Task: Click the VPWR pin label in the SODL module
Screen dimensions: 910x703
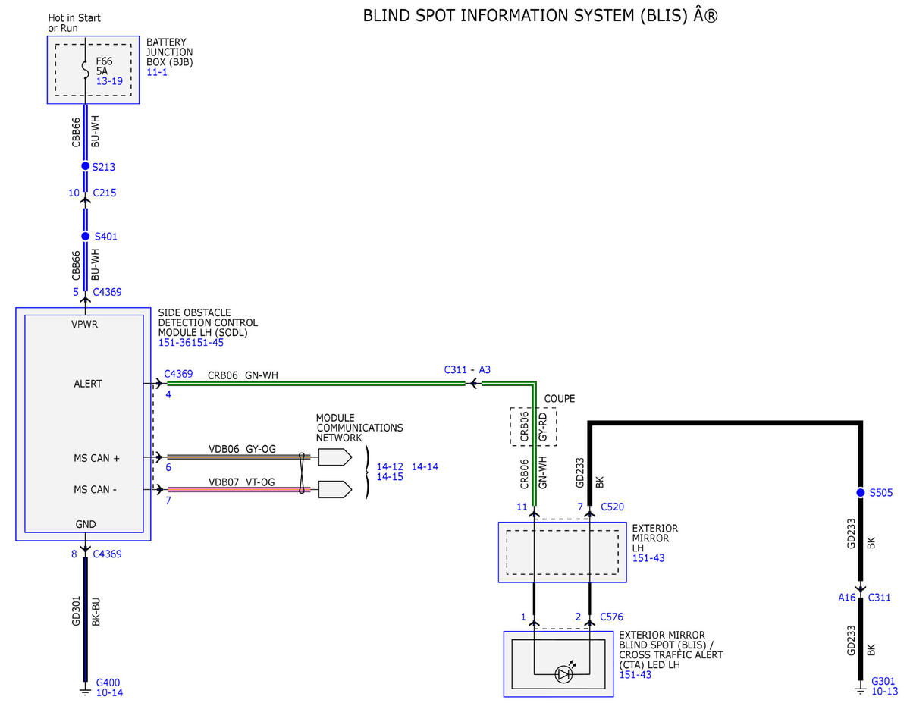Action: [x=85, y=324]
